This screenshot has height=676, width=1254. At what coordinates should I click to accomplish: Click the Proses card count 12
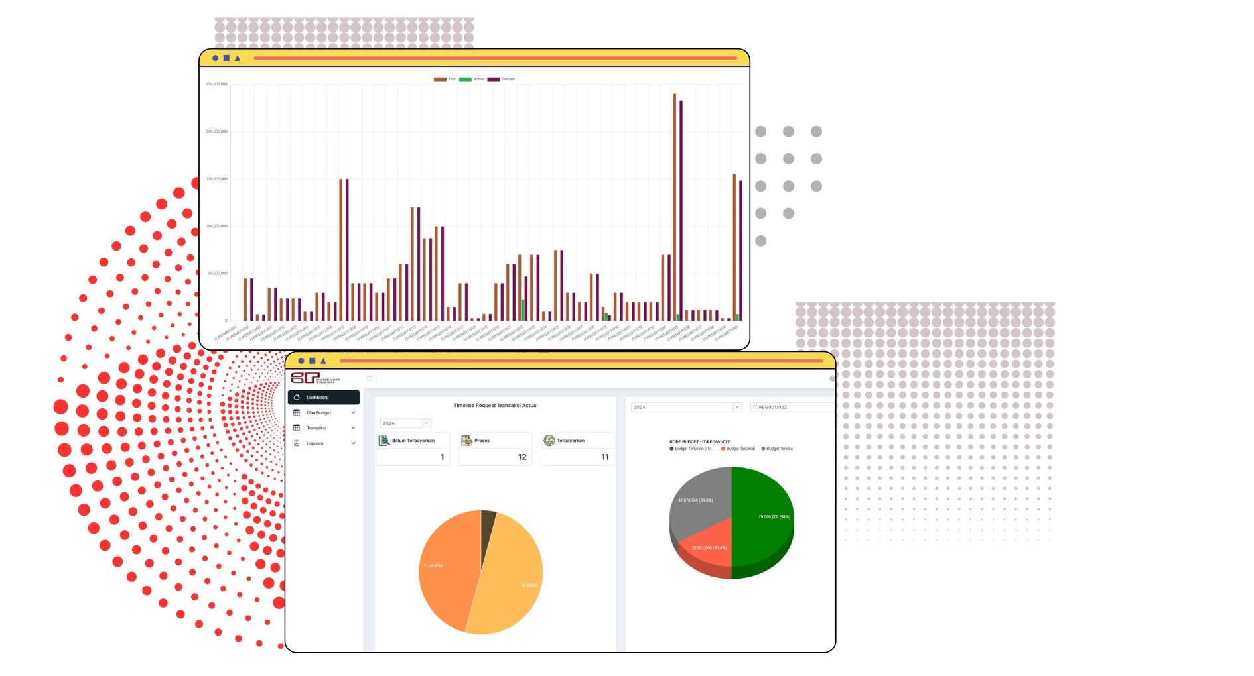[x=522, y=457]
